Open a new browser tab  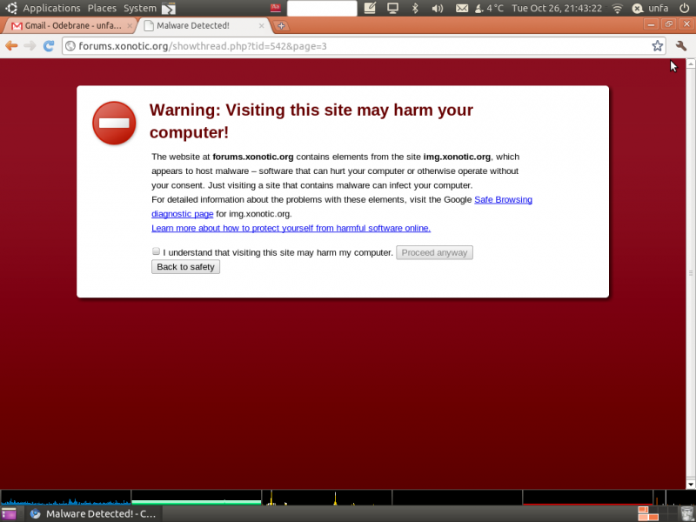click(281, 26)
